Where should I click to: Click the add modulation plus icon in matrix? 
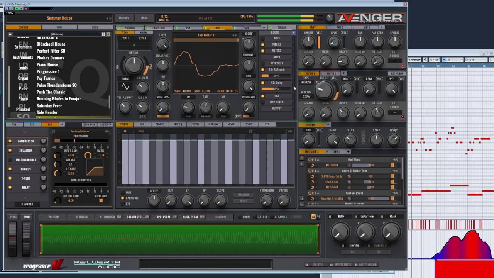302,164
